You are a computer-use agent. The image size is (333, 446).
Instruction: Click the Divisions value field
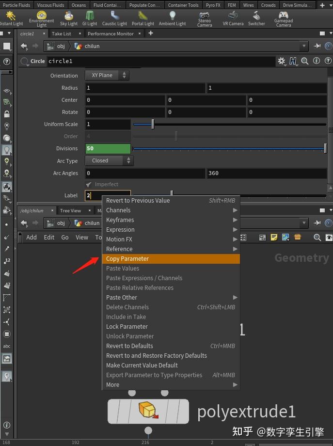point(108,148)
